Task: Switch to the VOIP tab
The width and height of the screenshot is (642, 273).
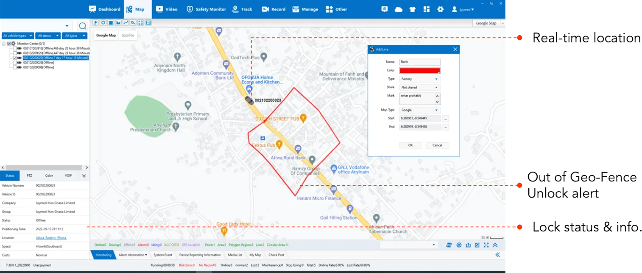Action: 68,175
